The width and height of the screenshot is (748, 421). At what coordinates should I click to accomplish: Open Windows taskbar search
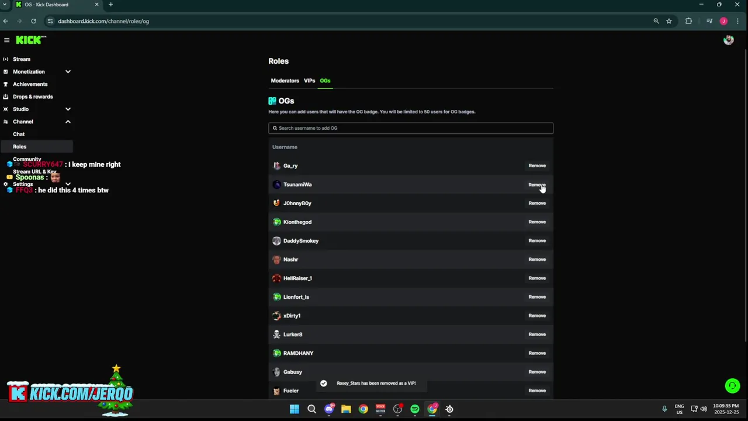(311, 409)
